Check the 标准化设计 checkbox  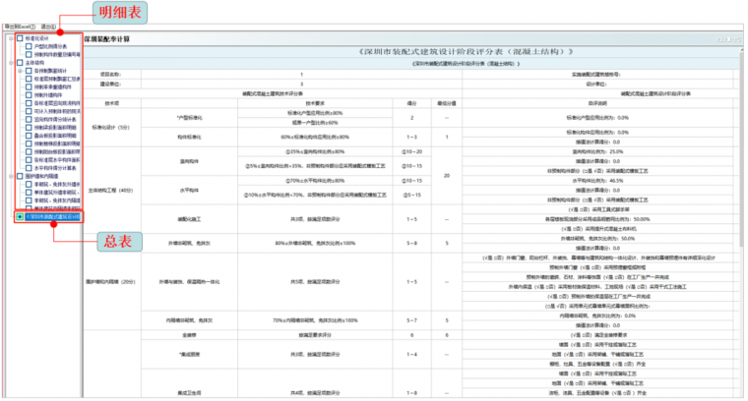(x=19, y=38)
